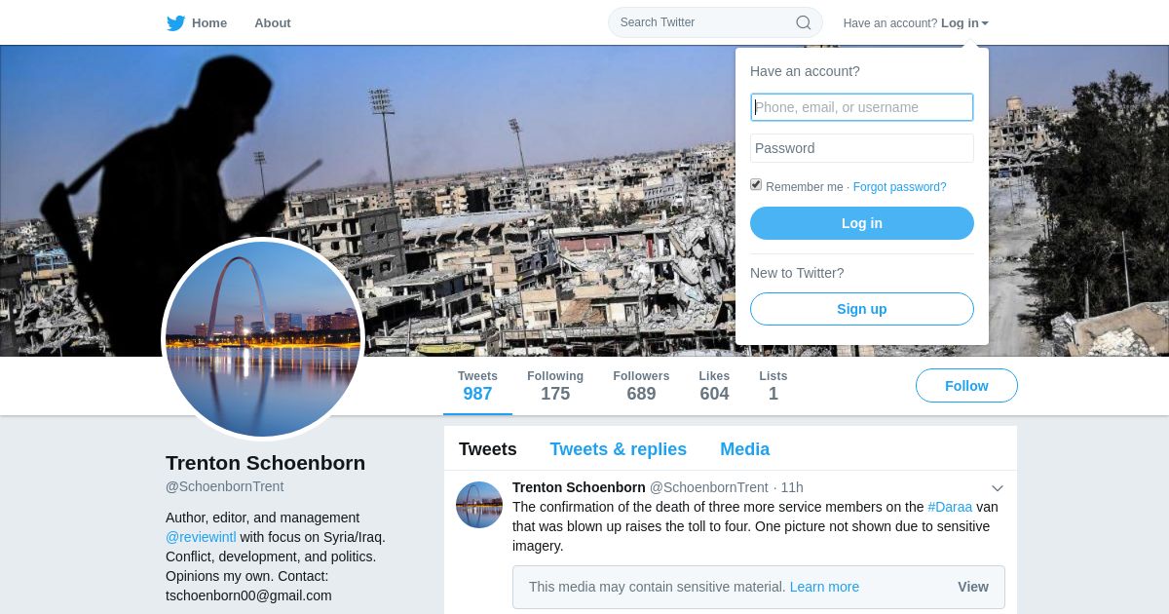The width and height of the screenshot is (1169, 614).
Task: View the sensitive media in tweet
Action: click(972, 587)
